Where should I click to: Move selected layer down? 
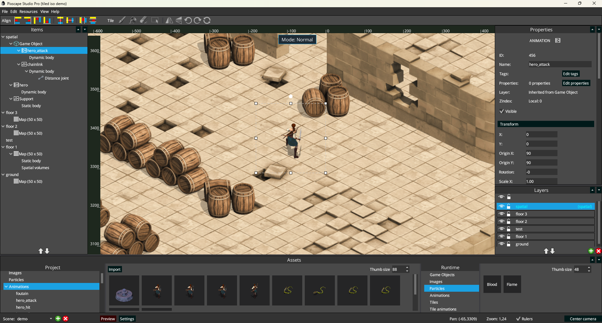click(552, 251)
